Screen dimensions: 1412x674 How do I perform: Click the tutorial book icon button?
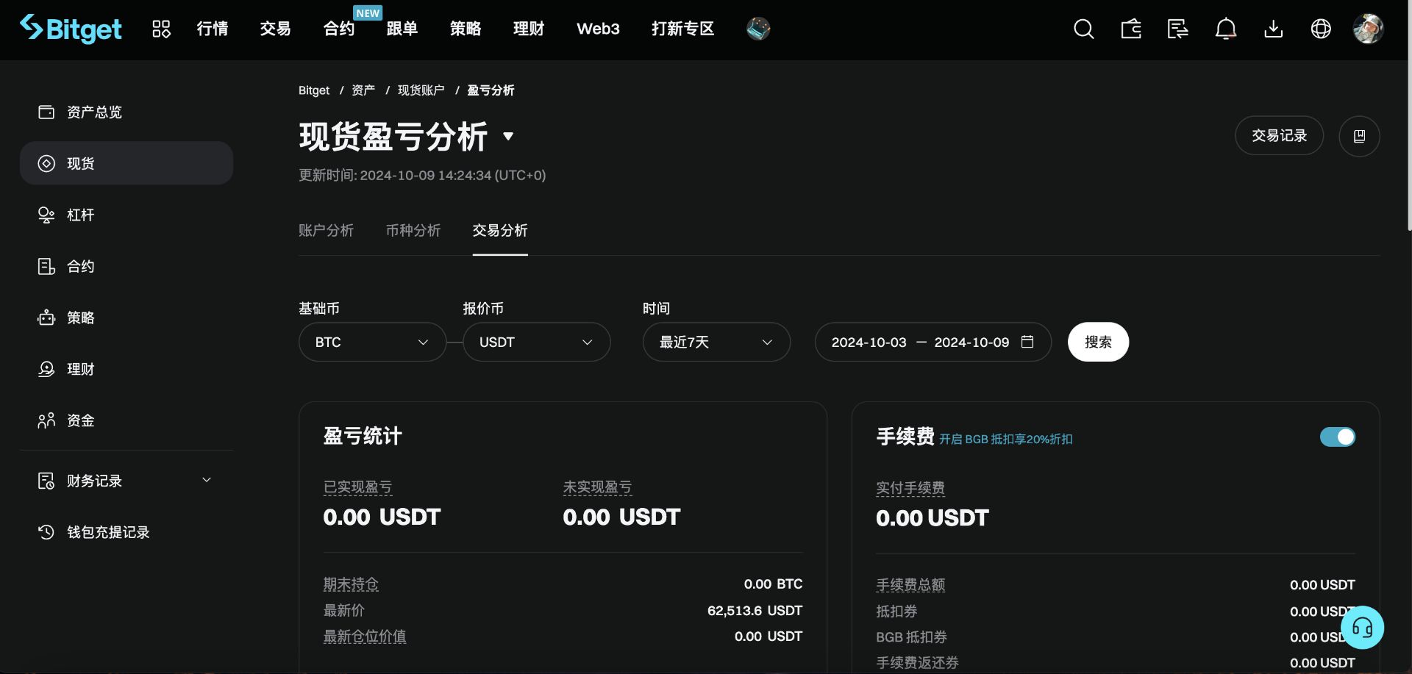[1359, 136]
